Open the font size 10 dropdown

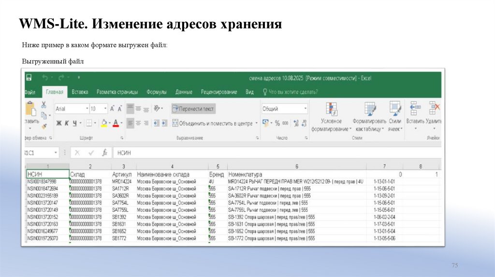point(105,109)
